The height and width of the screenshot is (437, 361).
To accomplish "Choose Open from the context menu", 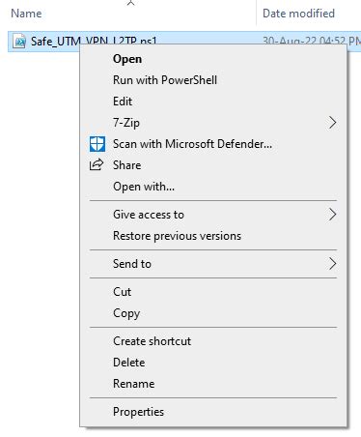I will coord(127,59).
